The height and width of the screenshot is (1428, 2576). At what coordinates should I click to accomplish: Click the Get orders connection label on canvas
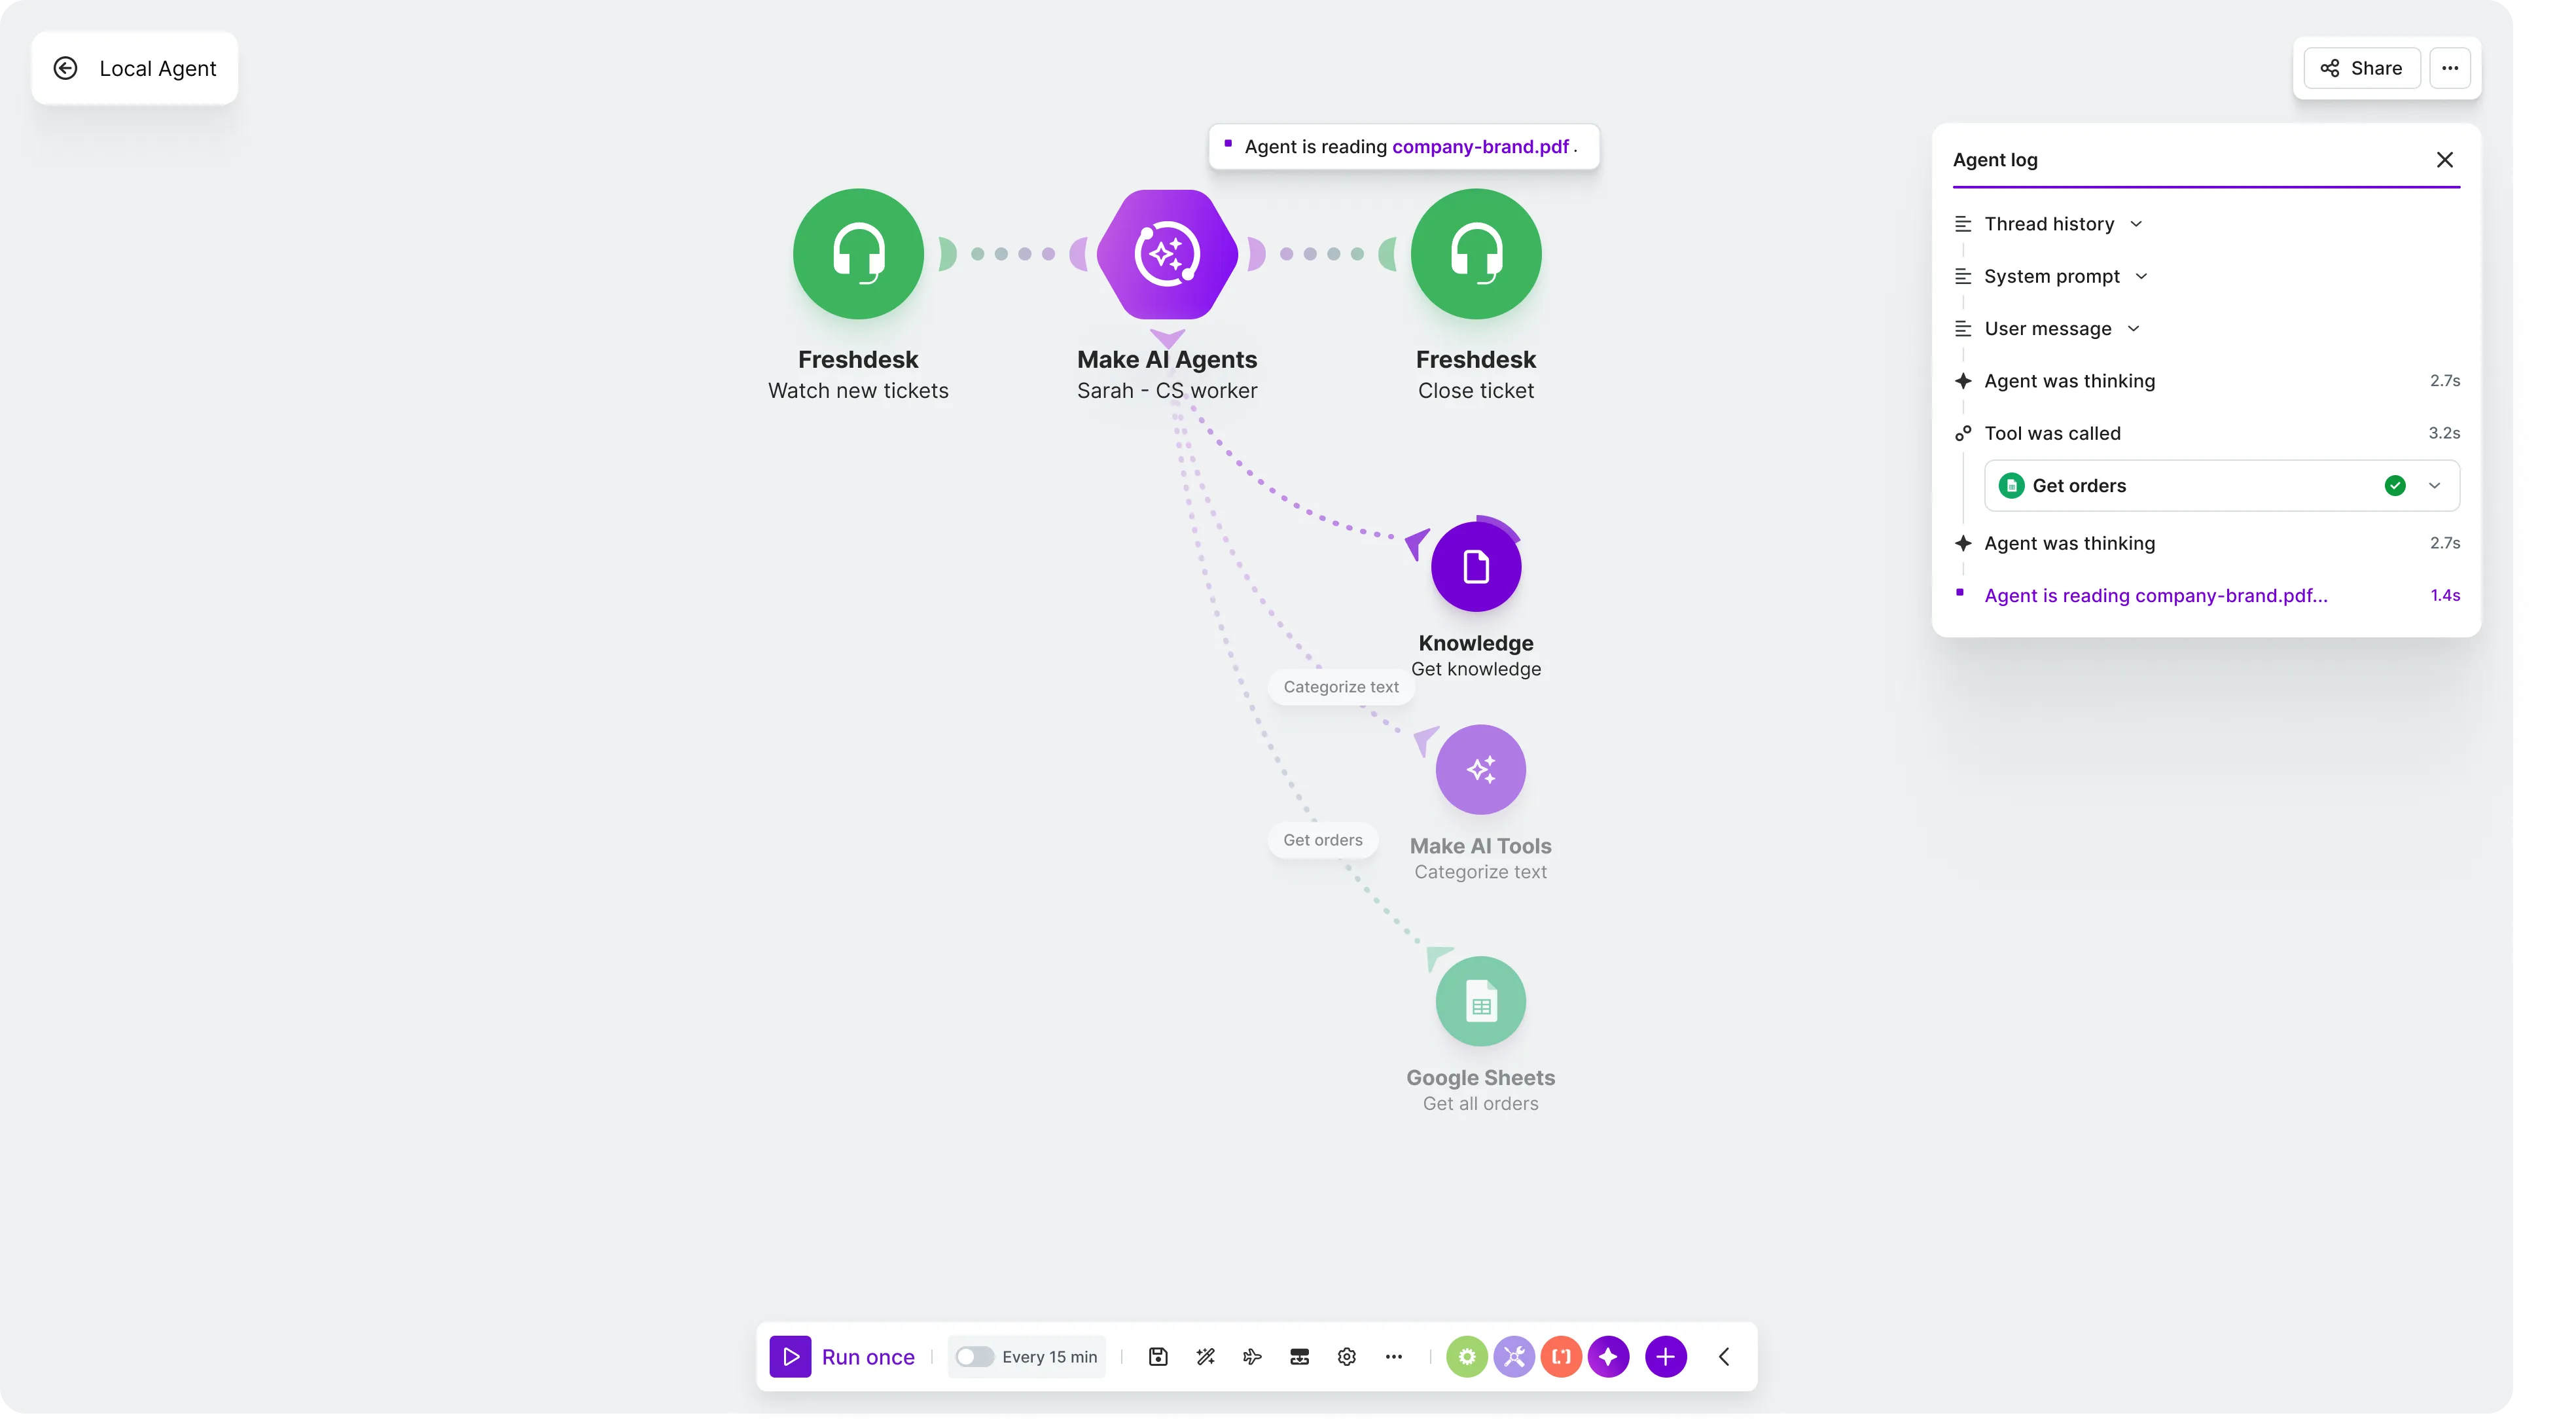pos(1323,840)
